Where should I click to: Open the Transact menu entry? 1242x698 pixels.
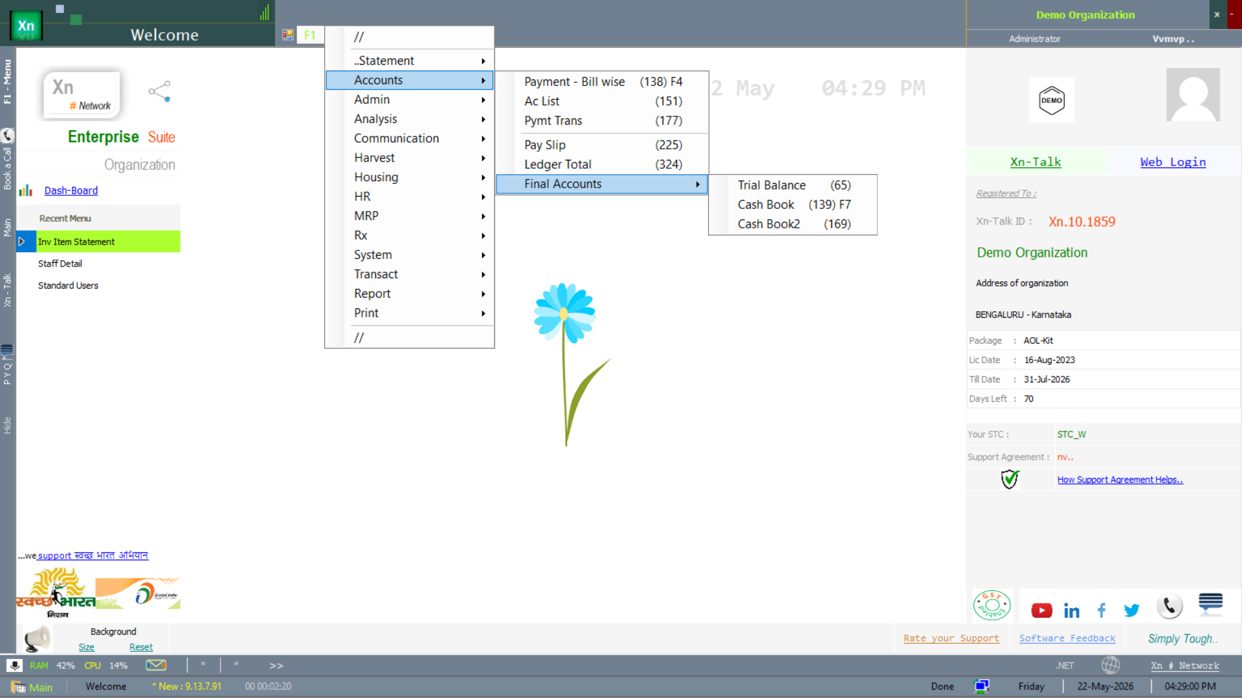tap(409, 274)
